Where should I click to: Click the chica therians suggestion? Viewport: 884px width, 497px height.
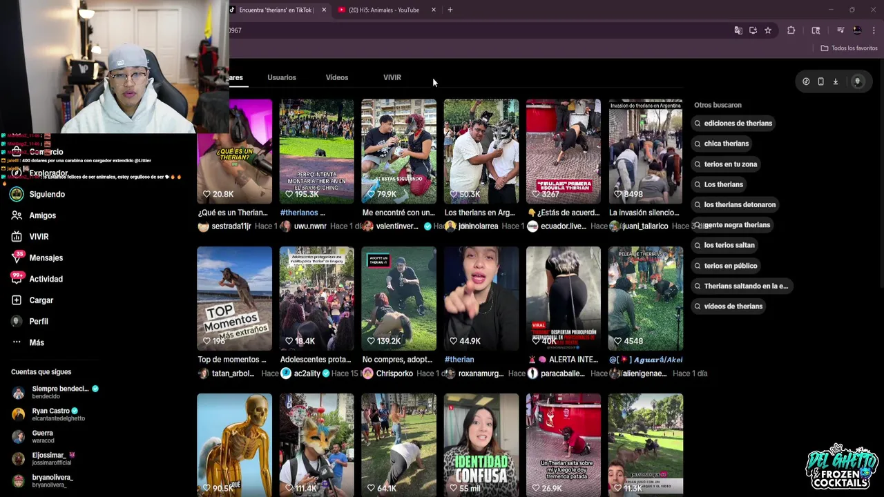pos(721,144)
